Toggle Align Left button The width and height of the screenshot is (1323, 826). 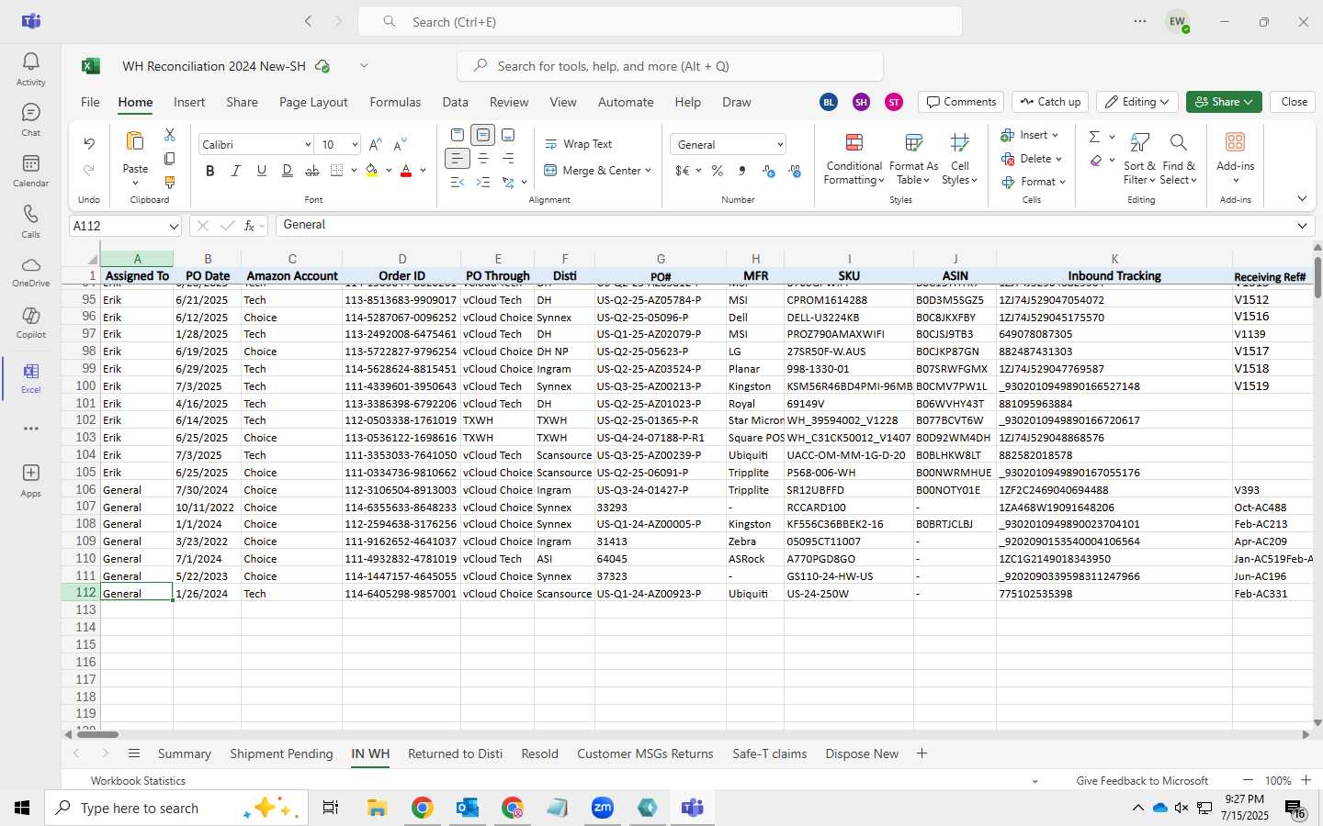[x=458, y=159]
